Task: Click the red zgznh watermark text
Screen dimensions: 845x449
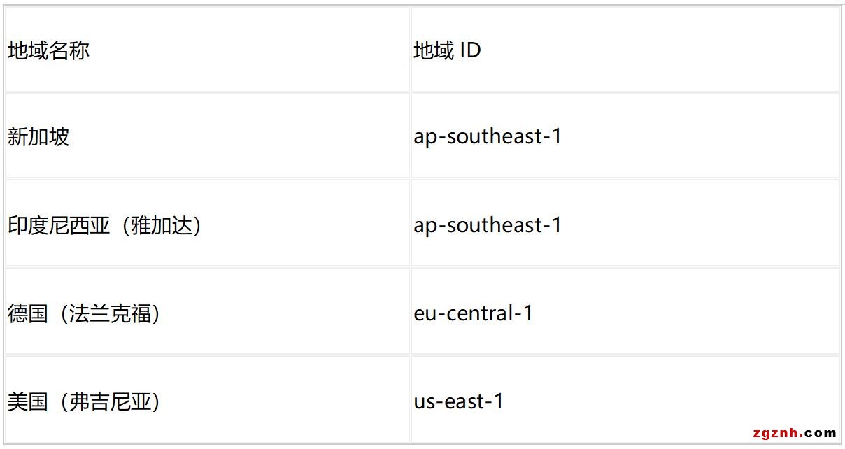Action: [776, 432]
